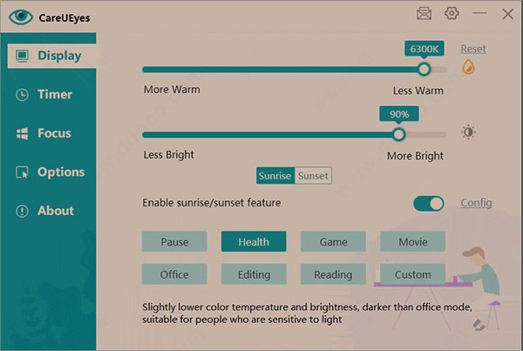Click the 'Less Bright' label
Screen dimensions: 523x351
point(169,155)
